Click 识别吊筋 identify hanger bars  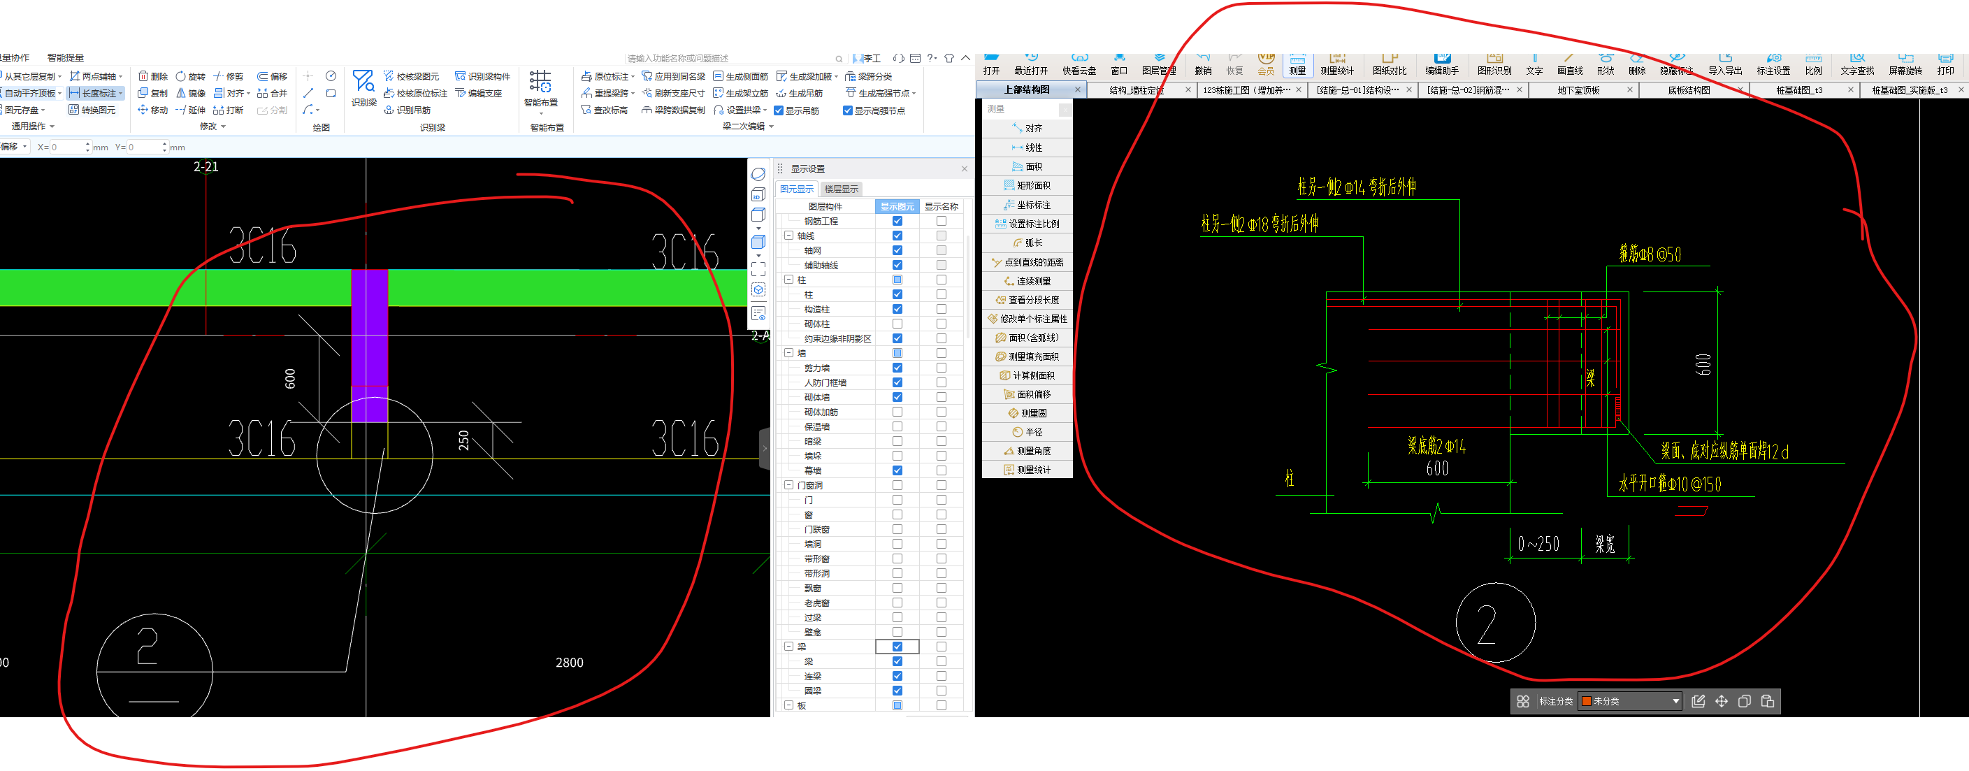click(x=407, y=110)
